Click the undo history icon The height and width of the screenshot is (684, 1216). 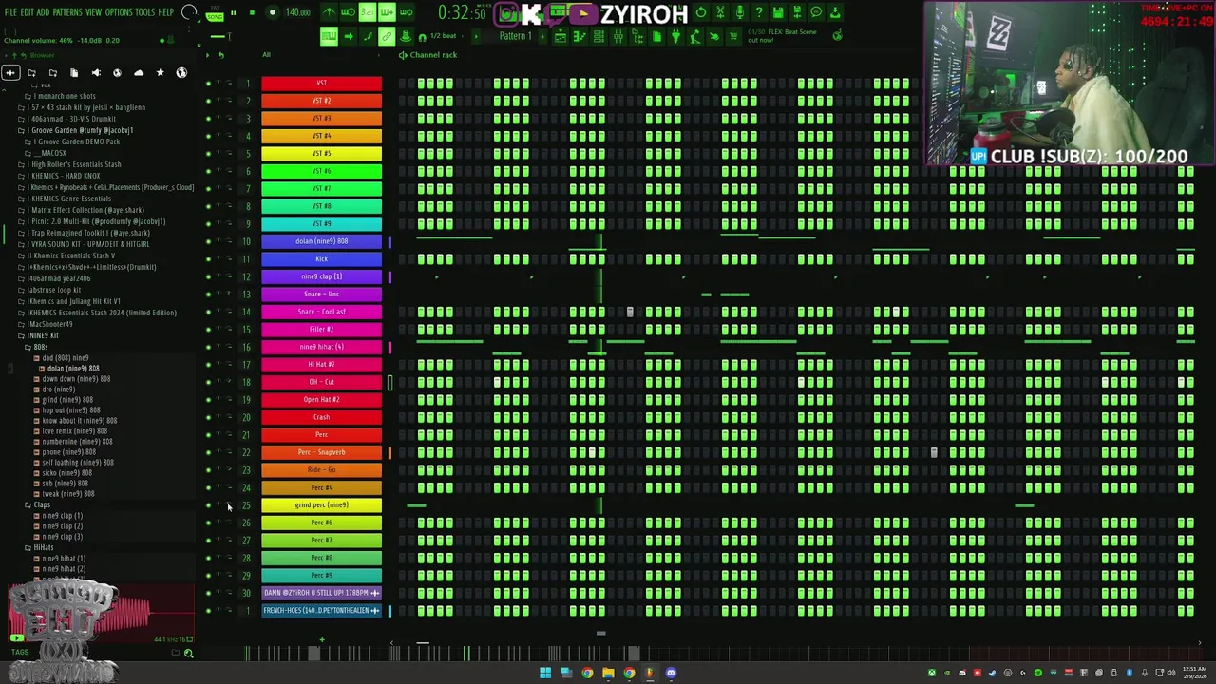click(701, 12)
